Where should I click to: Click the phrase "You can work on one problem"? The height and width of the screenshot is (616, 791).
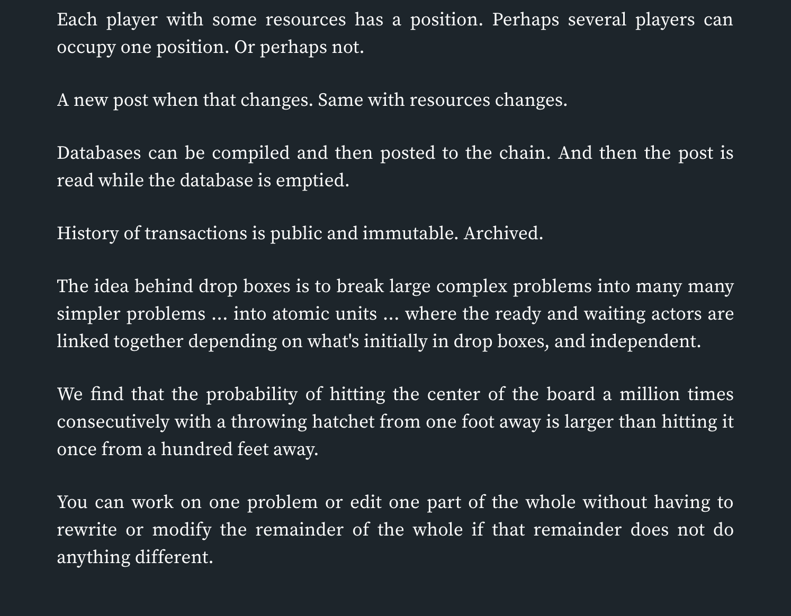[187, 502]
